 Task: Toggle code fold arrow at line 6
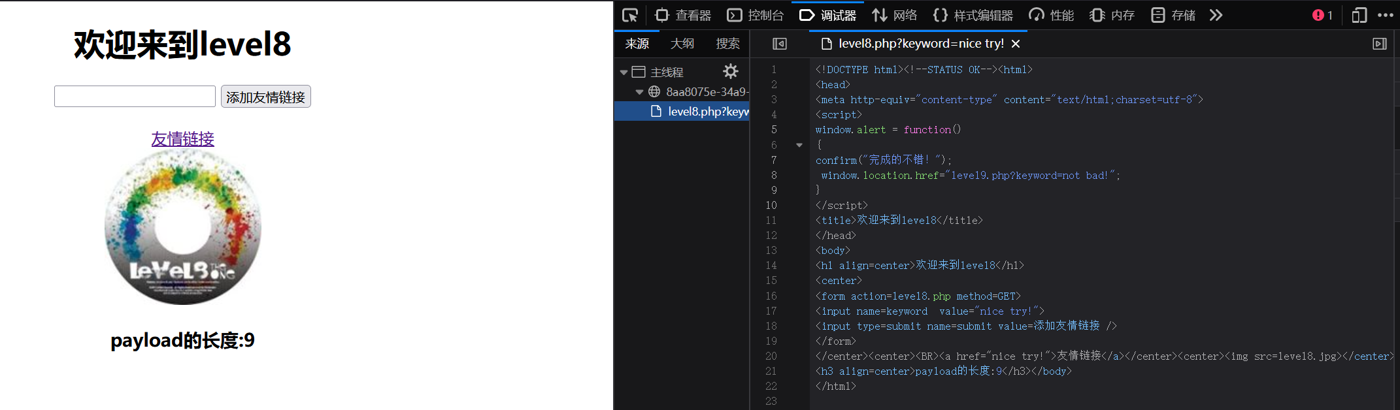pyautogui.click(x=799, y=145)
